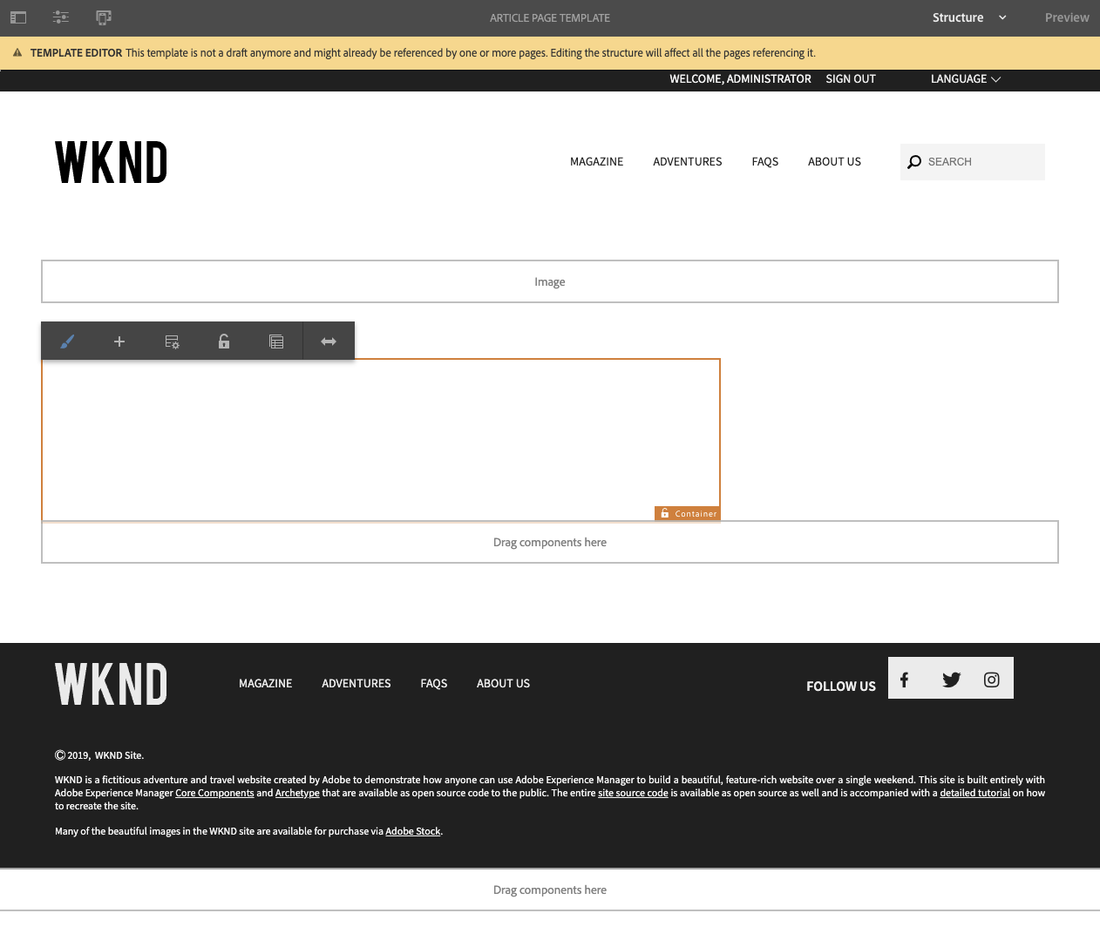The height and width of the screenshot is (947, 1100).
Task: Open the page information icon in top toolbar
Action: coord(60,17)
